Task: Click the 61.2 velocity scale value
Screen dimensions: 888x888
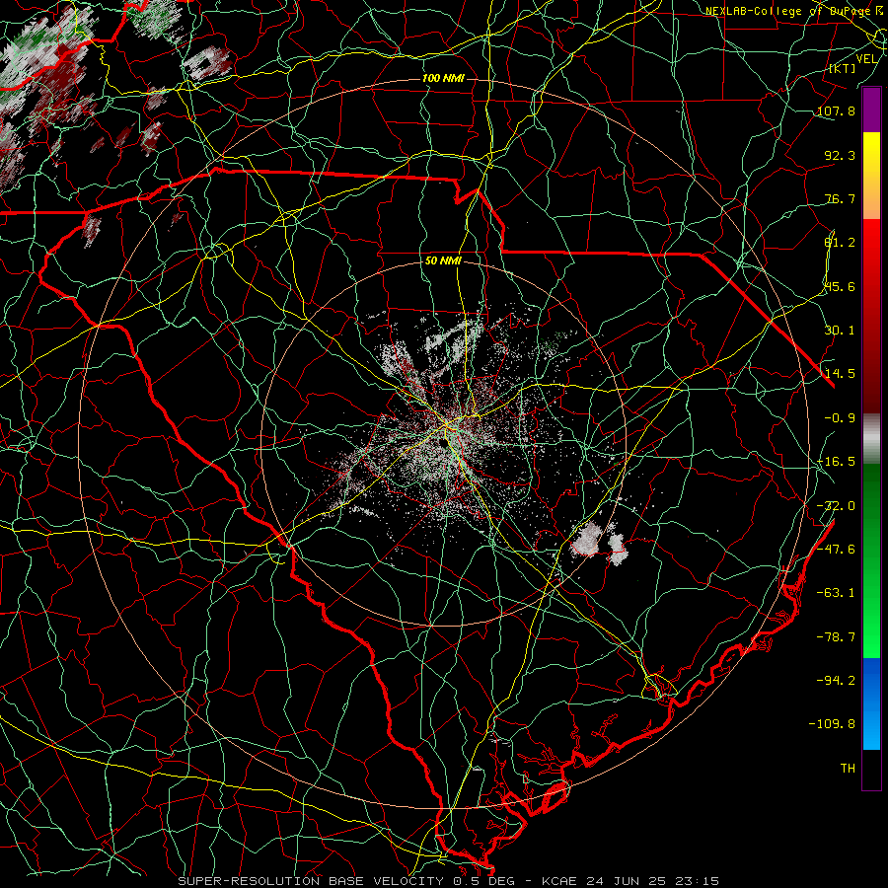Action: pyautogui.click(x=840, y=243)
